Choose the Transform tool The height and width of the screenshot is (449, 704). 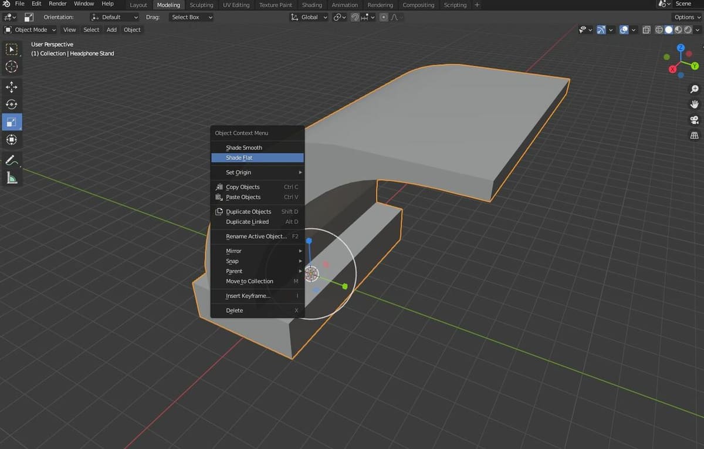(x=11, y=140)
